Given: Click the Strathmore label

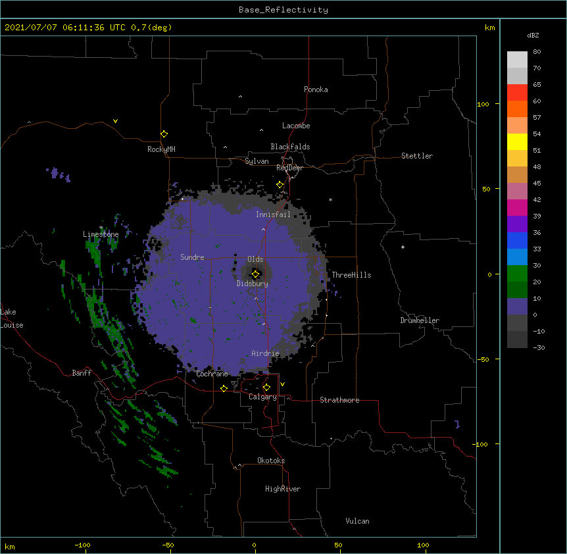Looking at the screenshot, I should tap(339, 400).
